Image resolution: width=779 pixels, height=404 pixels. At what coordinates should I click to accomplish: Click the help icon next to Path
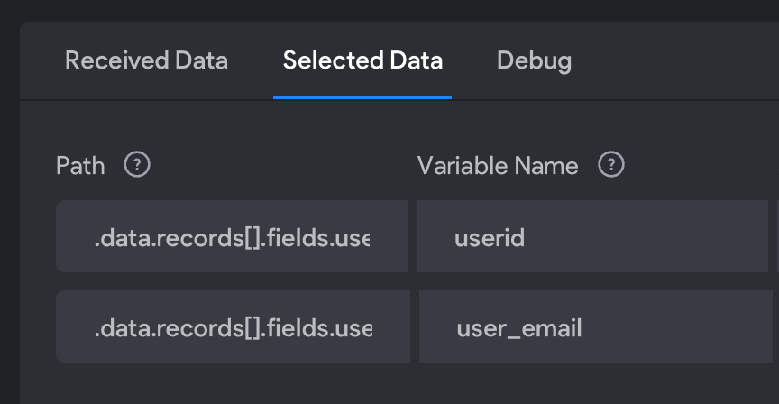[x=137, y=164]
